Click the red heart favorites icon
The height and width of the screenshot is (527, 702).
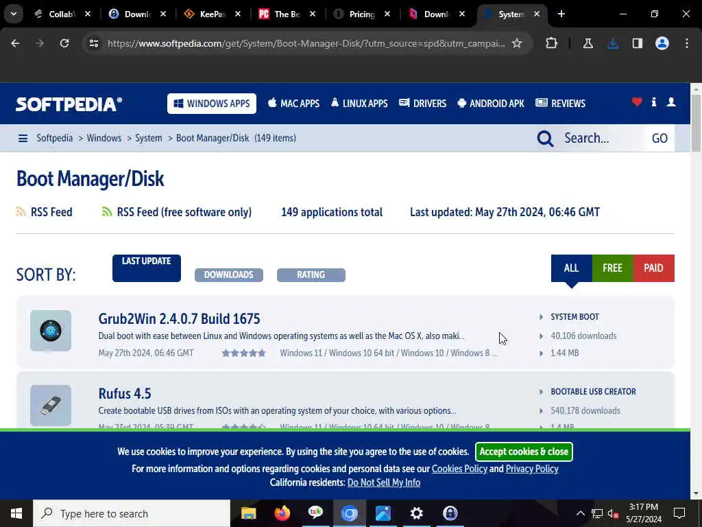coord(637,102)
